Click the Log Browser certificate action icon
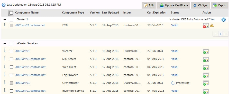 coord(206,75)
